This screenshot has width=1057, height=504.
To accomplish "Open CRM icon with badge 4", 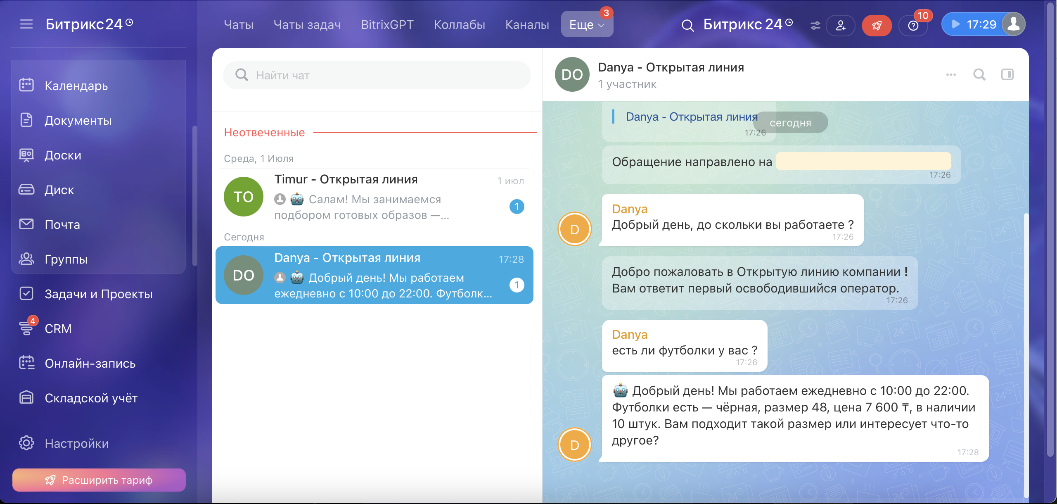I will coord(27,328).
